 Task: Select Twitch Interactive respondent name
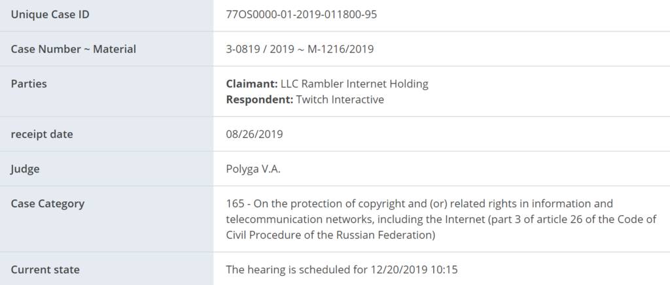pos(340,99)
